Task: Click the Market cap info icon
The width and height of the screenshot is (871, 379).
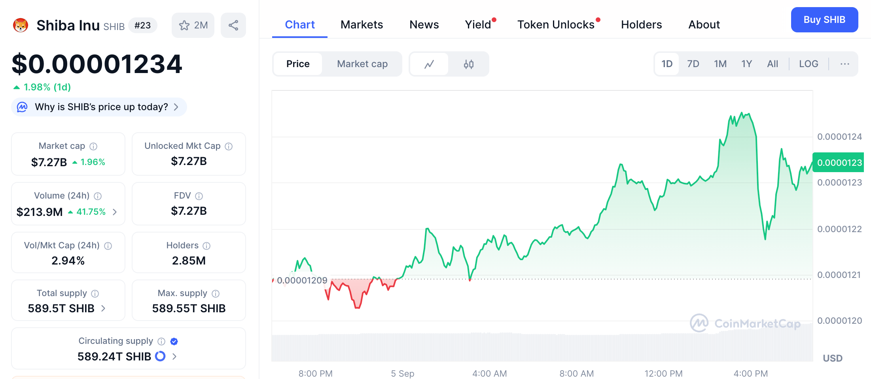Action: [93, 146]
